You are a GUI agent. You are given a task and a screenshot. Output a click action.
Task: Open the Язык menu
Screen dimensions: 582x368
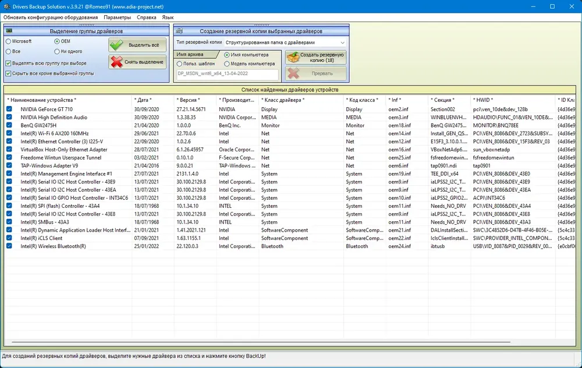tap(168, 17)
